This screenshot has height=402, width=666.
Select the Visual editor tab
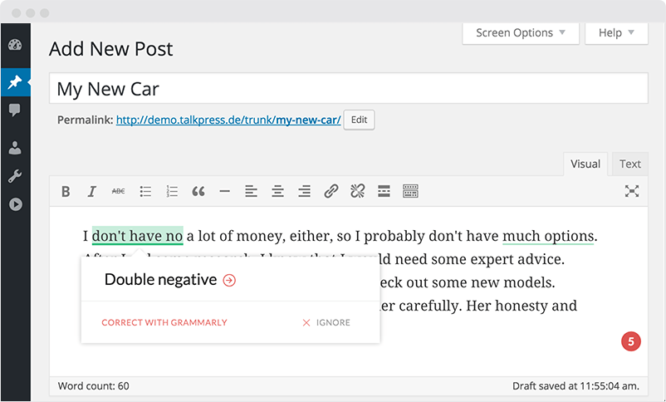tap(585, 164)
